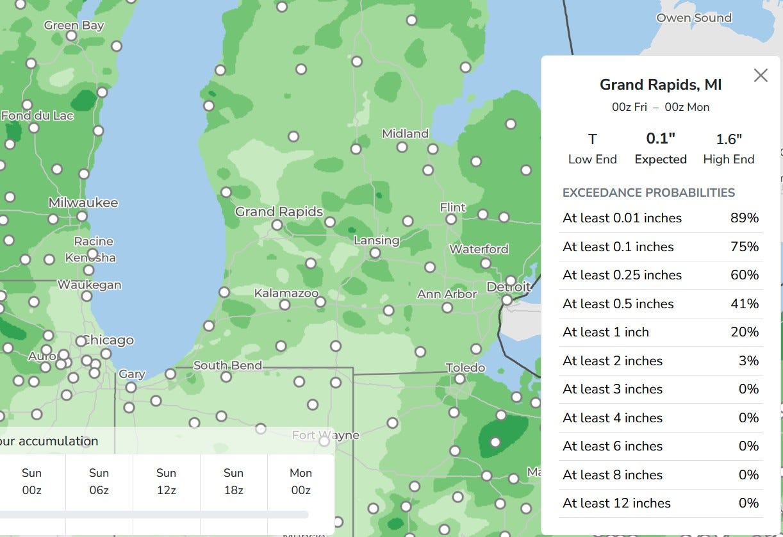Select the Waterford station marker

486,263
